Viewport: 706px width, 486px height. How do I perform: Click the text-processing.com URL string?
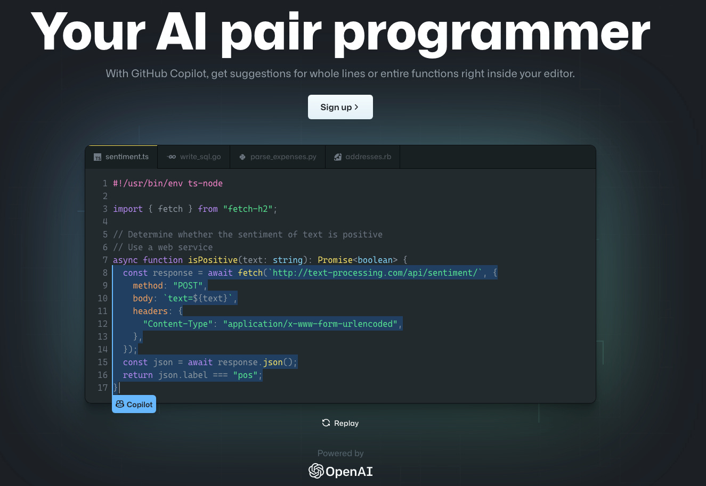[375, 273]
